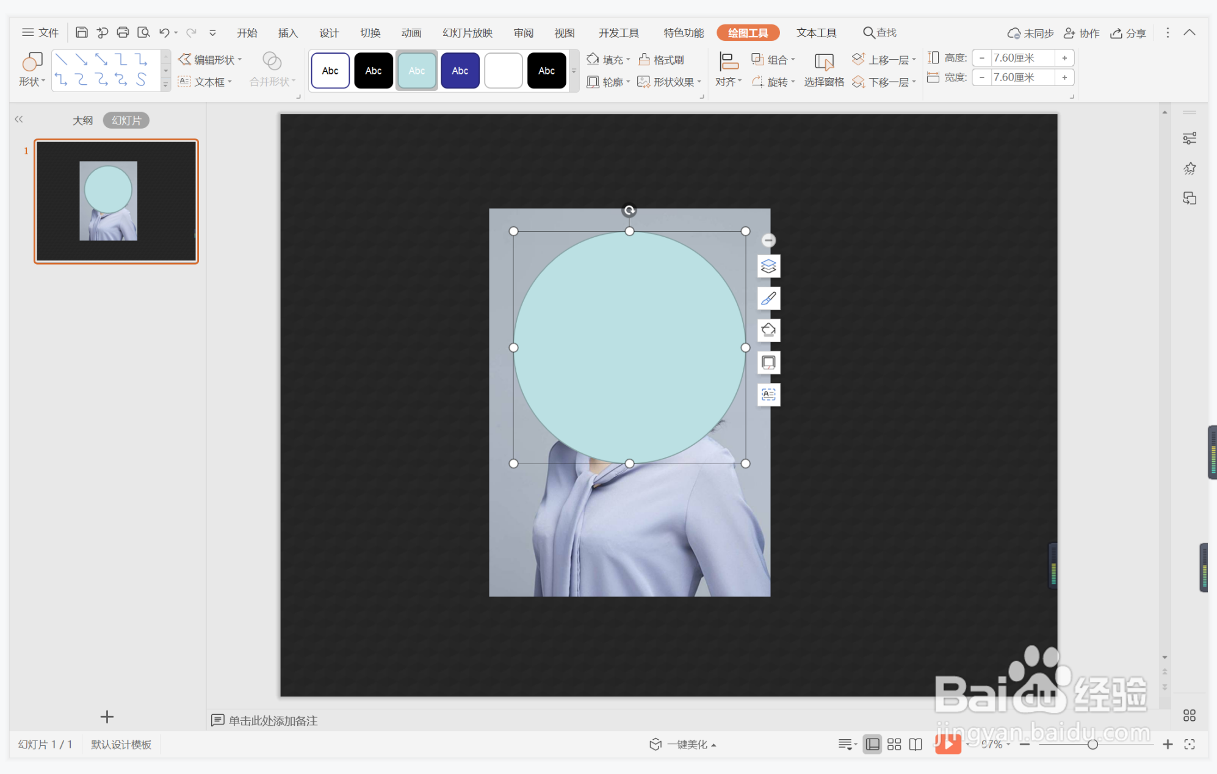Collapse the floating toolbar minus button
This screenshot has height=774, width=1217.
point(768,240)
